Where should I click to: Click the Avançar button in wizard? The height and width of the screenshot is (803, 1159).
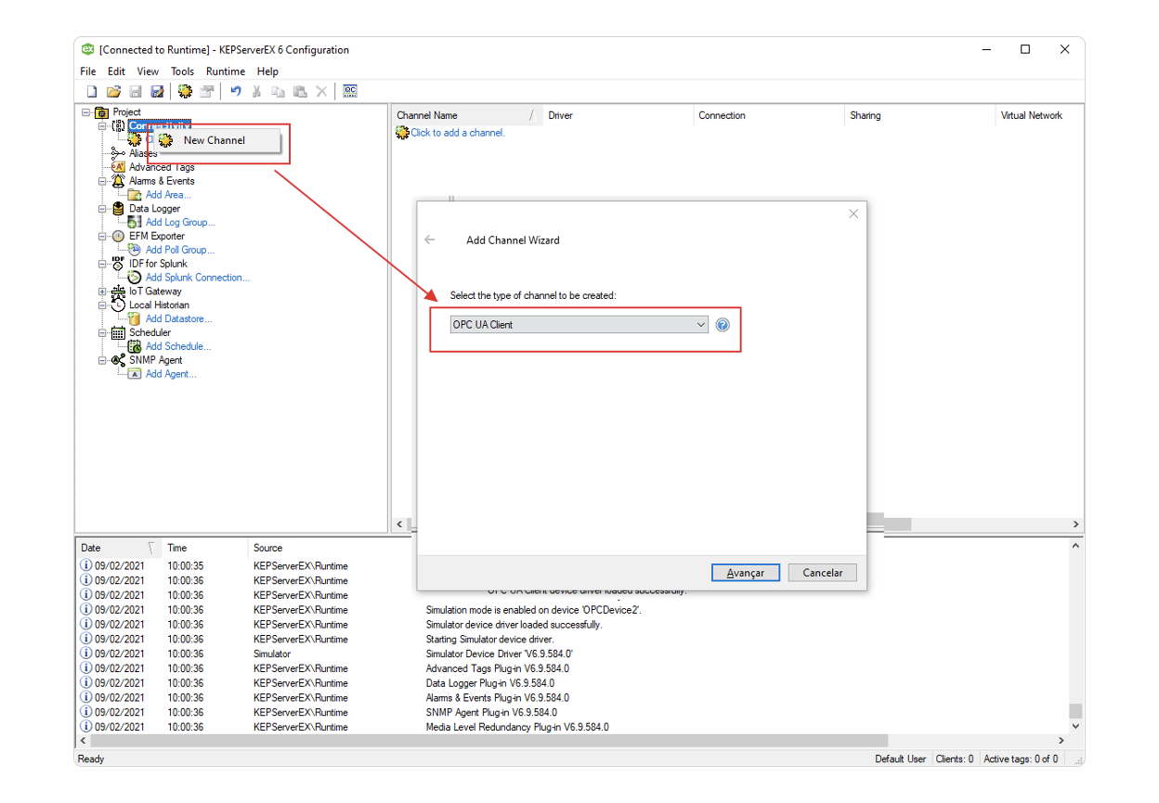[x=746, y=573]
